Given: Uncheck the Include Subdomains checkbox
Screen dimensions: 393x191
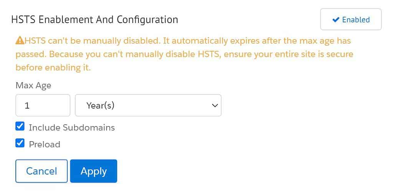Looking at the screenshot, I should click(20, 127).
